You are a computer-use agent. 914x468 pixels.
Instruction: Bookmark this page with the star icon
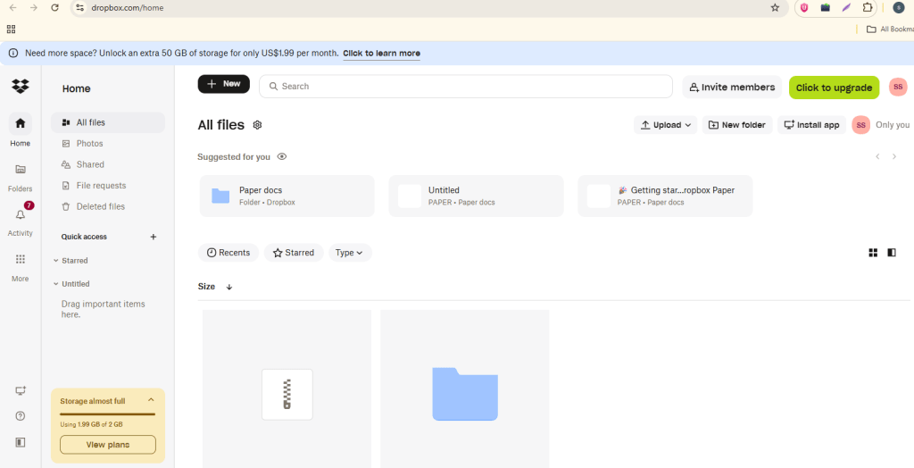pos(775,7)
